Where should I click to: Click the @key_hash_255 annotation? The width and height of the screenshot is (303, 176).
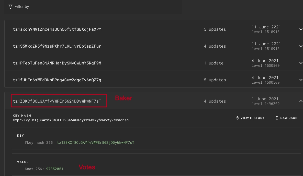pyautogui.click(x=40, y=142)
